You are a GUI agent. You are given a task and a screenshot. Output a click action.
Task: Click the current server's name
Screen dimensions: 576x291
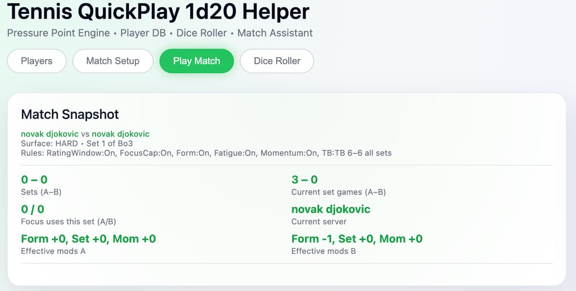coord(331,210)
